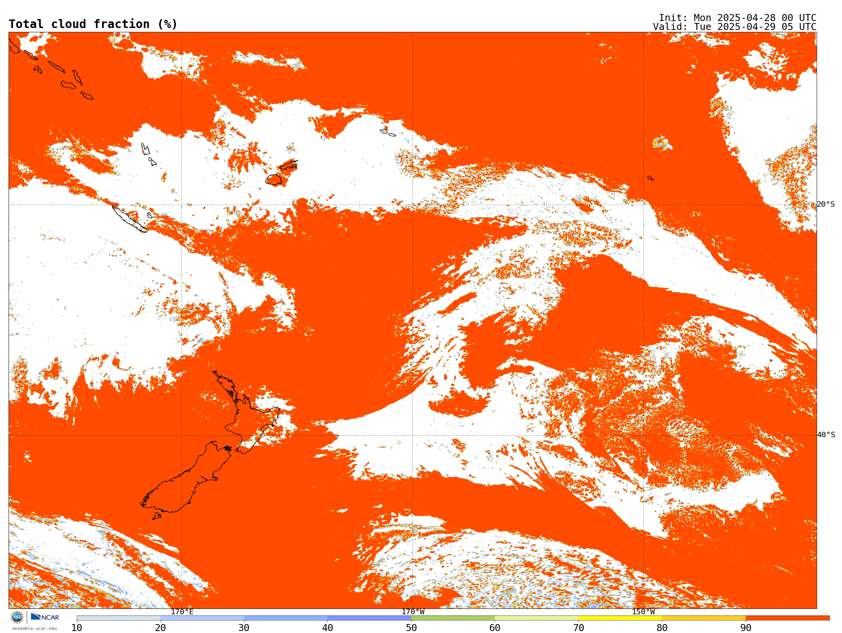Click the 'Init: Mon 2025-04-28 00 UTC' text
The image size is (842, 633).
738,18
